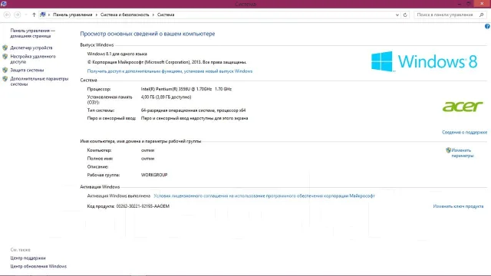Open Панель управления breadcrumb

(73, 15)
